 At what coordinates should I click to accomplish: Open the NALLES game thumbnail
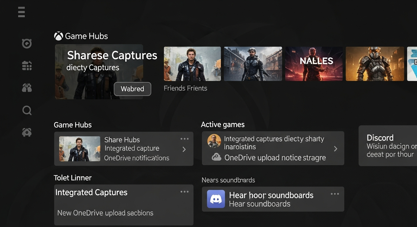pyautogui.click(x=314, y=64)
